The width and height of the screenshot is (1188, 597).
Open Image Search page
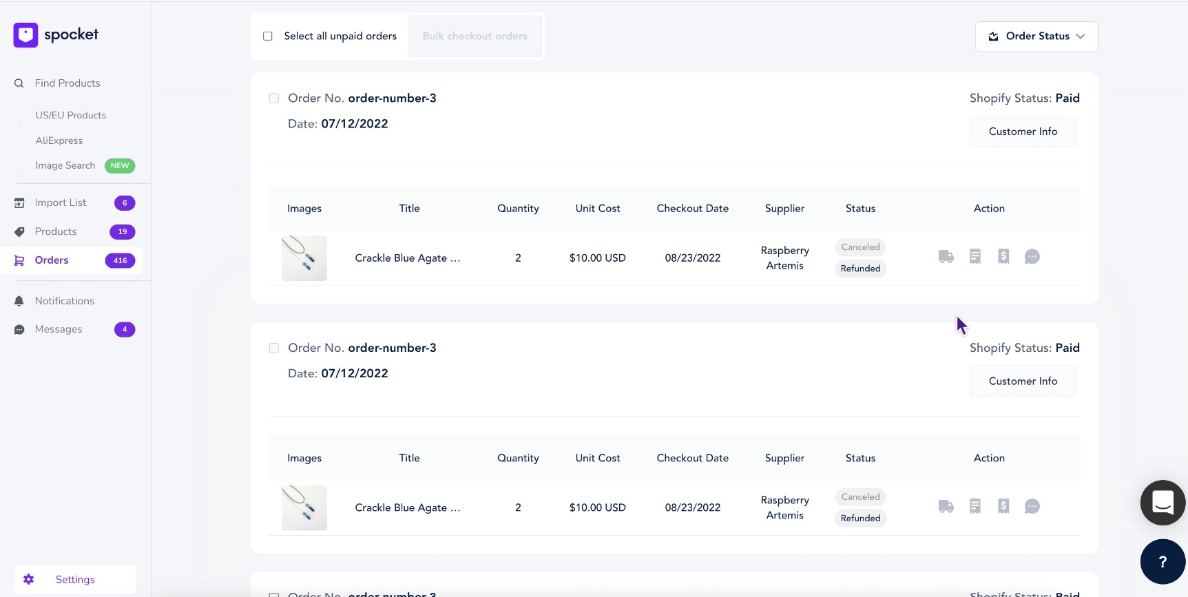pos(65,166)
